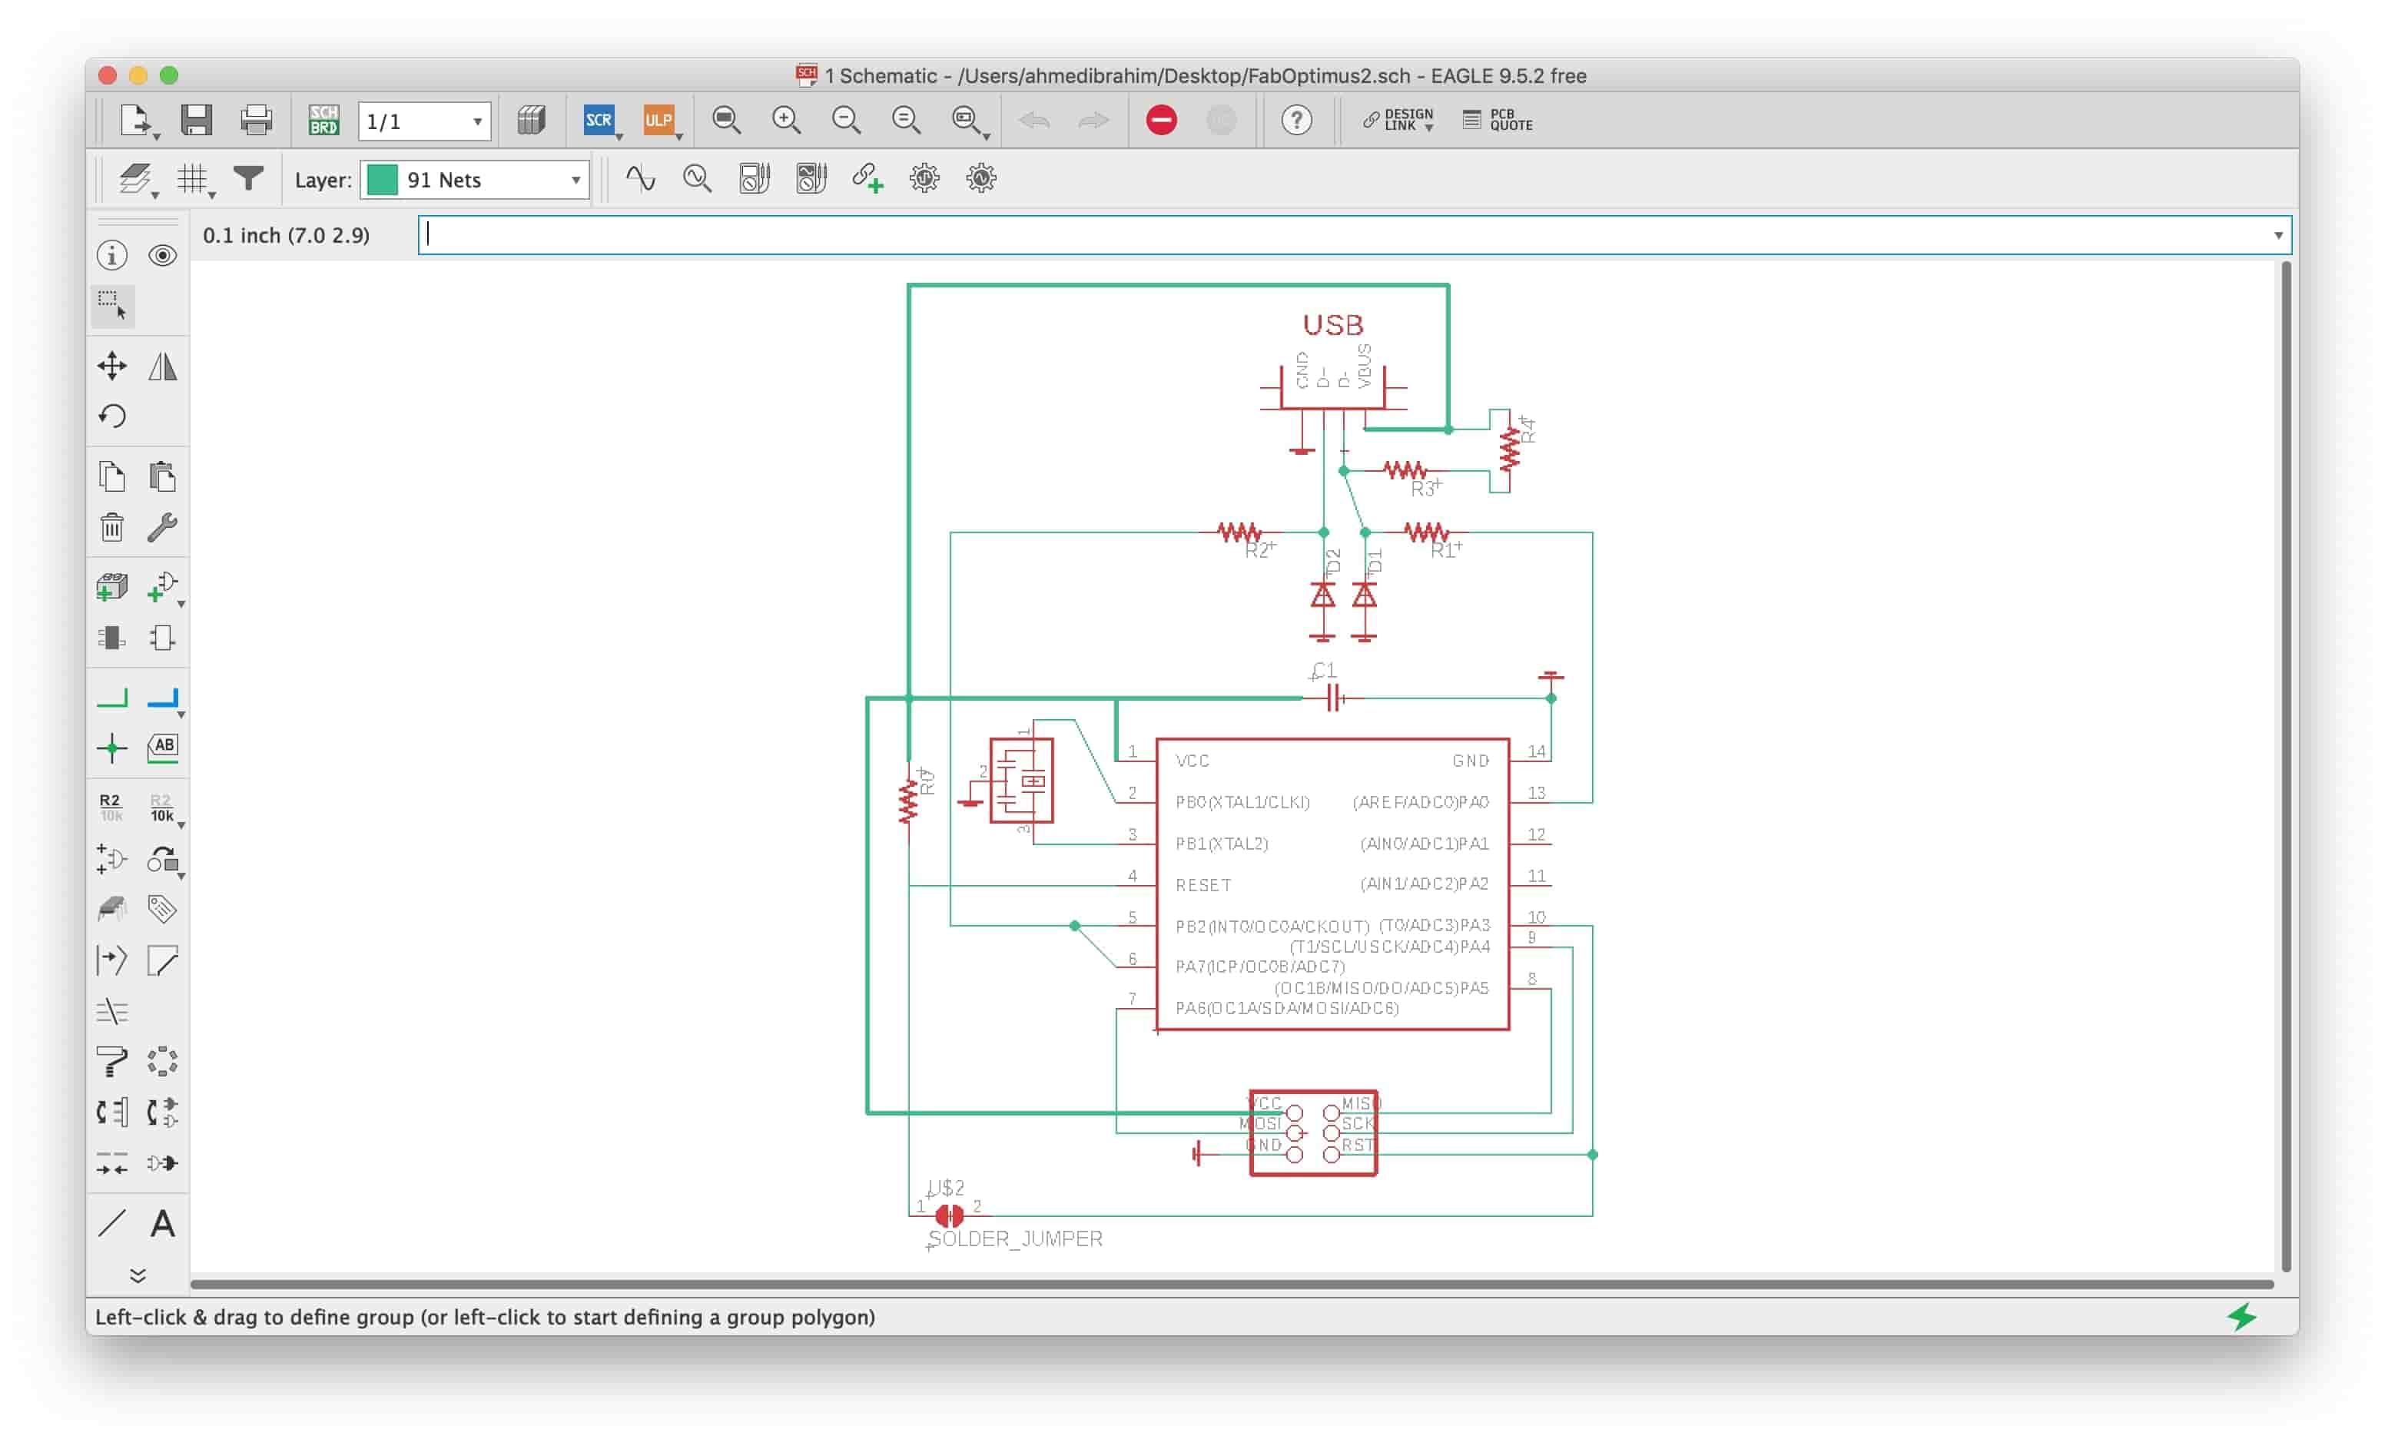Switch to board with SCH/BRD icon

coord(323,120)
